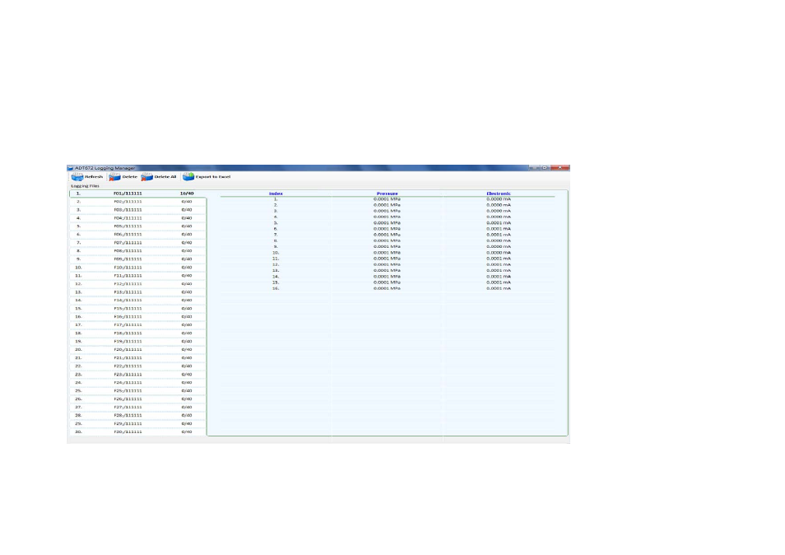Select logging file F10:/111111
The width and height of the screenshot is (785, 555).
point(137,268)
